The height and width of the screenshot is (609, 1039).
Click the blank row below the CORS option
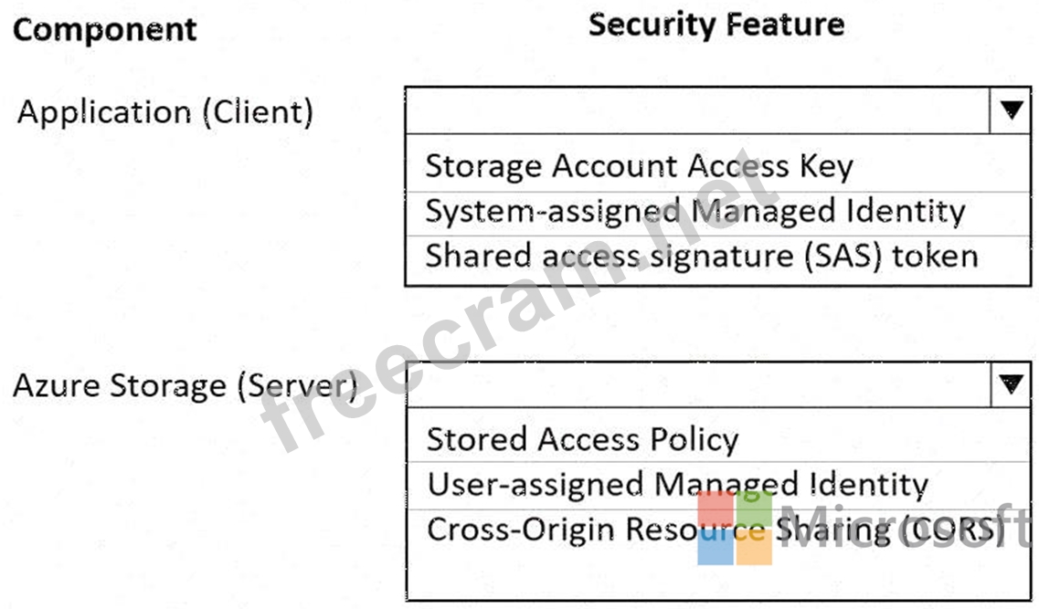tap(717, 575)
